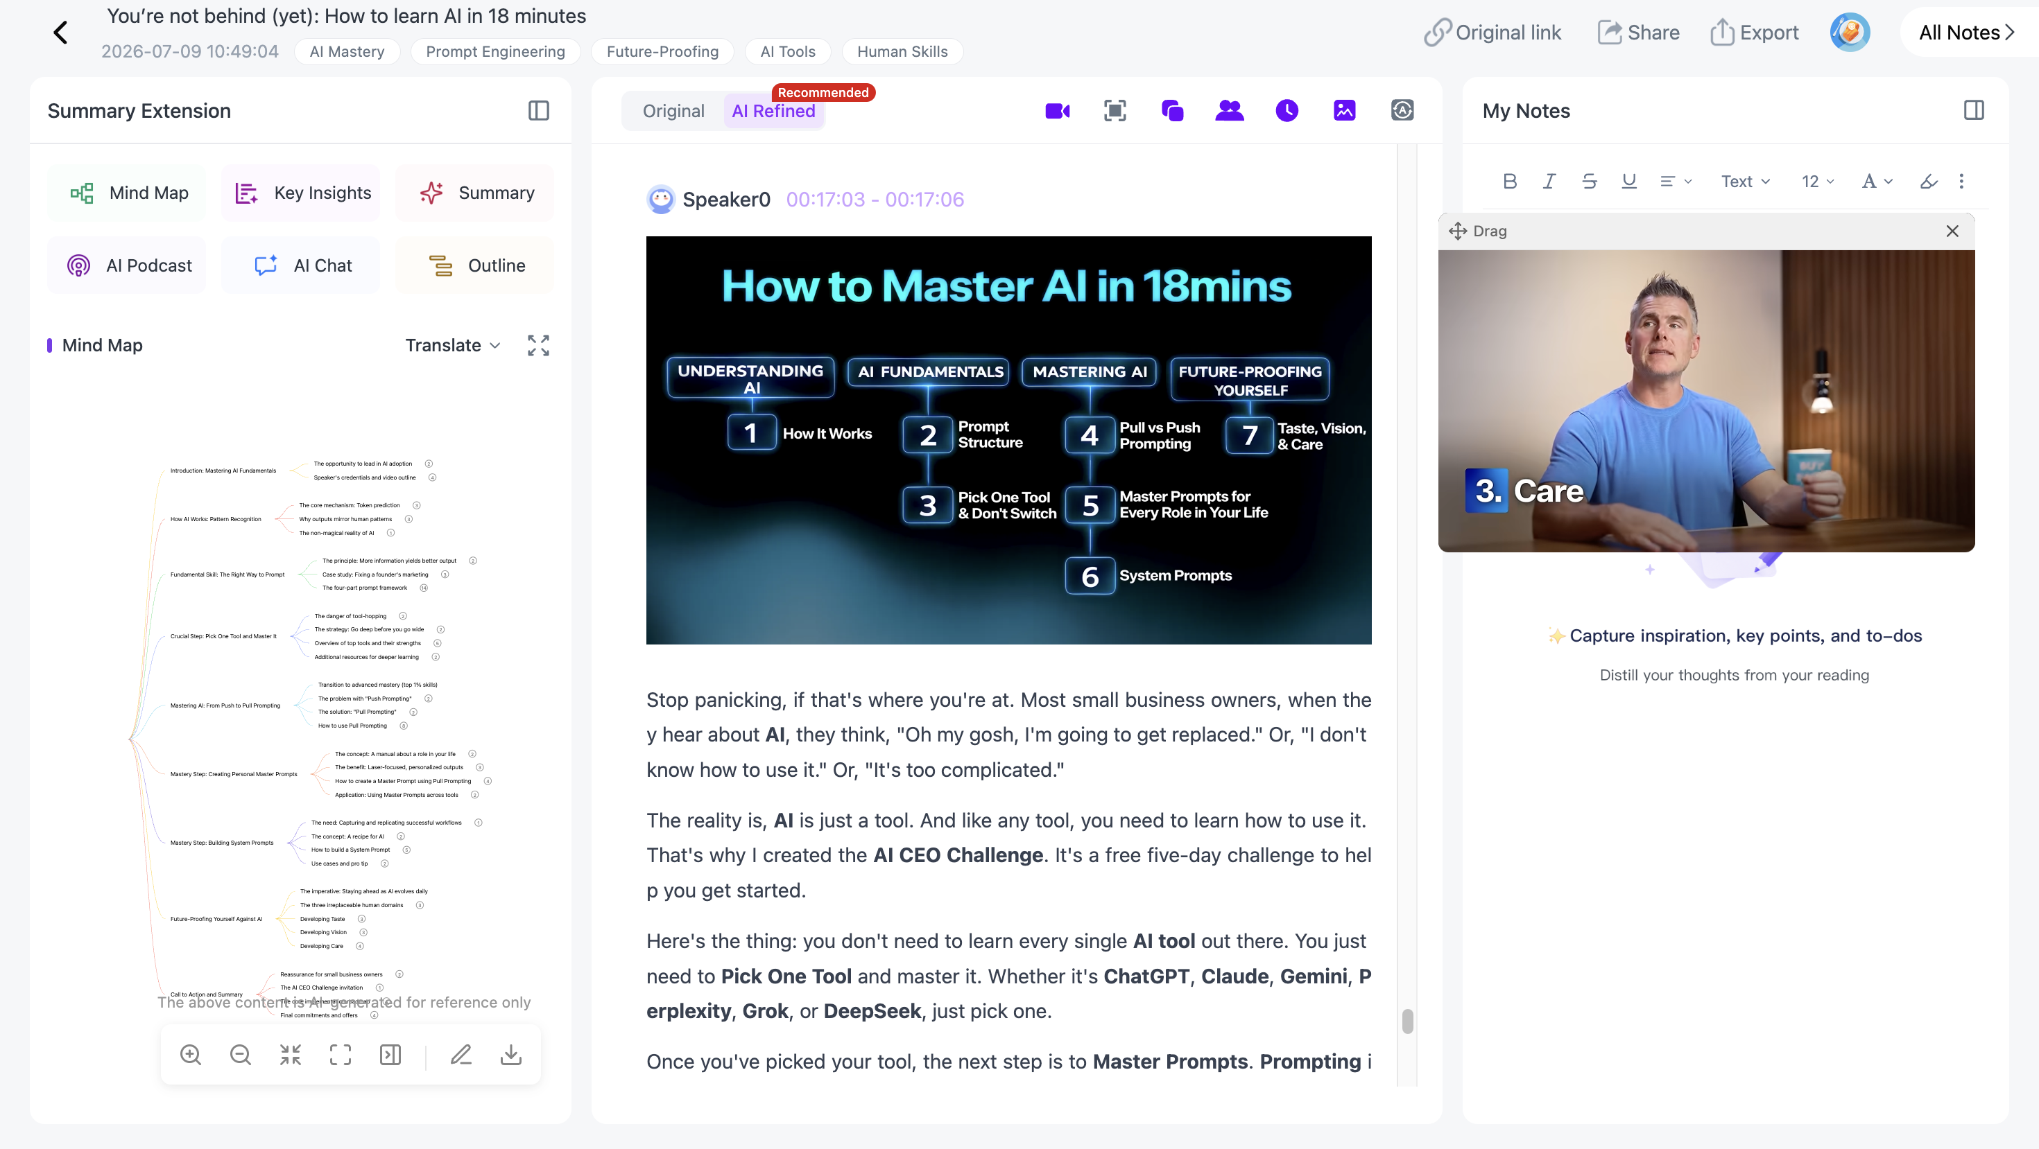This screenshot has width=2039, height=1149.
Task: Click the copy transcript icon
Action: click(x=1172, y=111)
